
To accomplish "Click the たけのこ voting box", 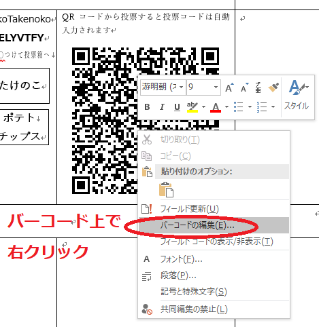I will tap(24, 85).
